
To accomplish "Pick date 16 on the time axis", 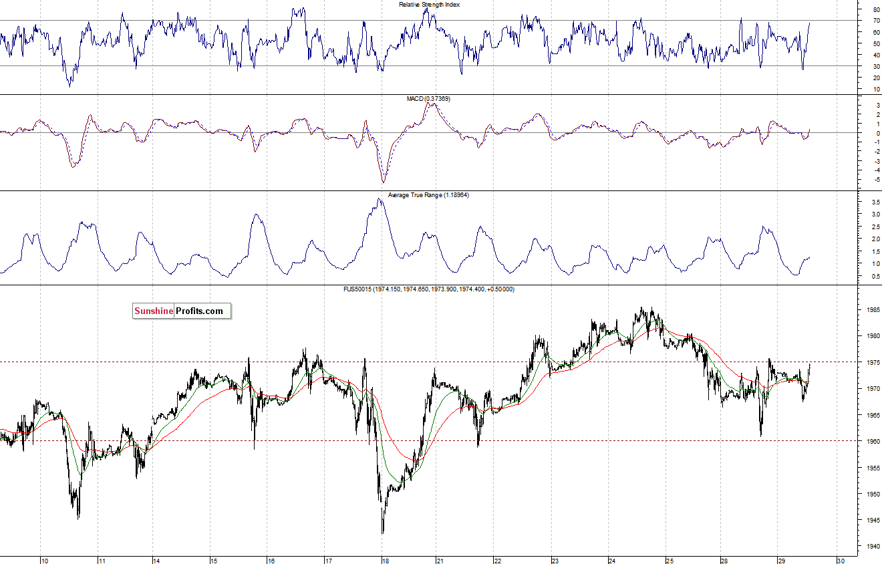I will 270,561.
